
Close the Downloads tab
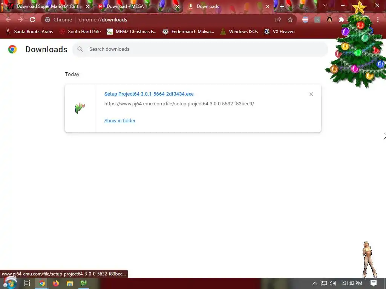pyautogui.click(x=268, y=6)
